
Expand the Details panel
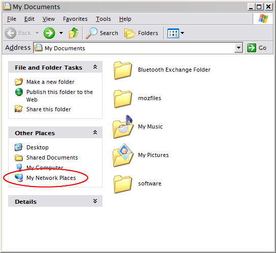(95, 201)
